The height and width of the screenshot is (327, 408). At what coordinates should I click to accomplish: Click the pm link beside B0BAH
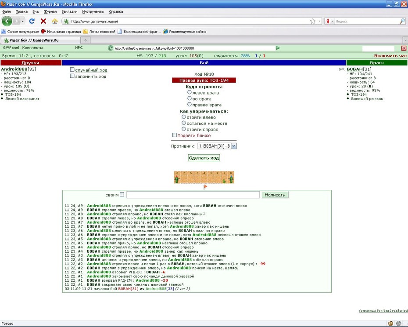pos(342,69)
